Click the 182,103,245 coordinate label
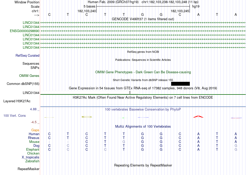 pyautogui.click(x=180, y=11)
